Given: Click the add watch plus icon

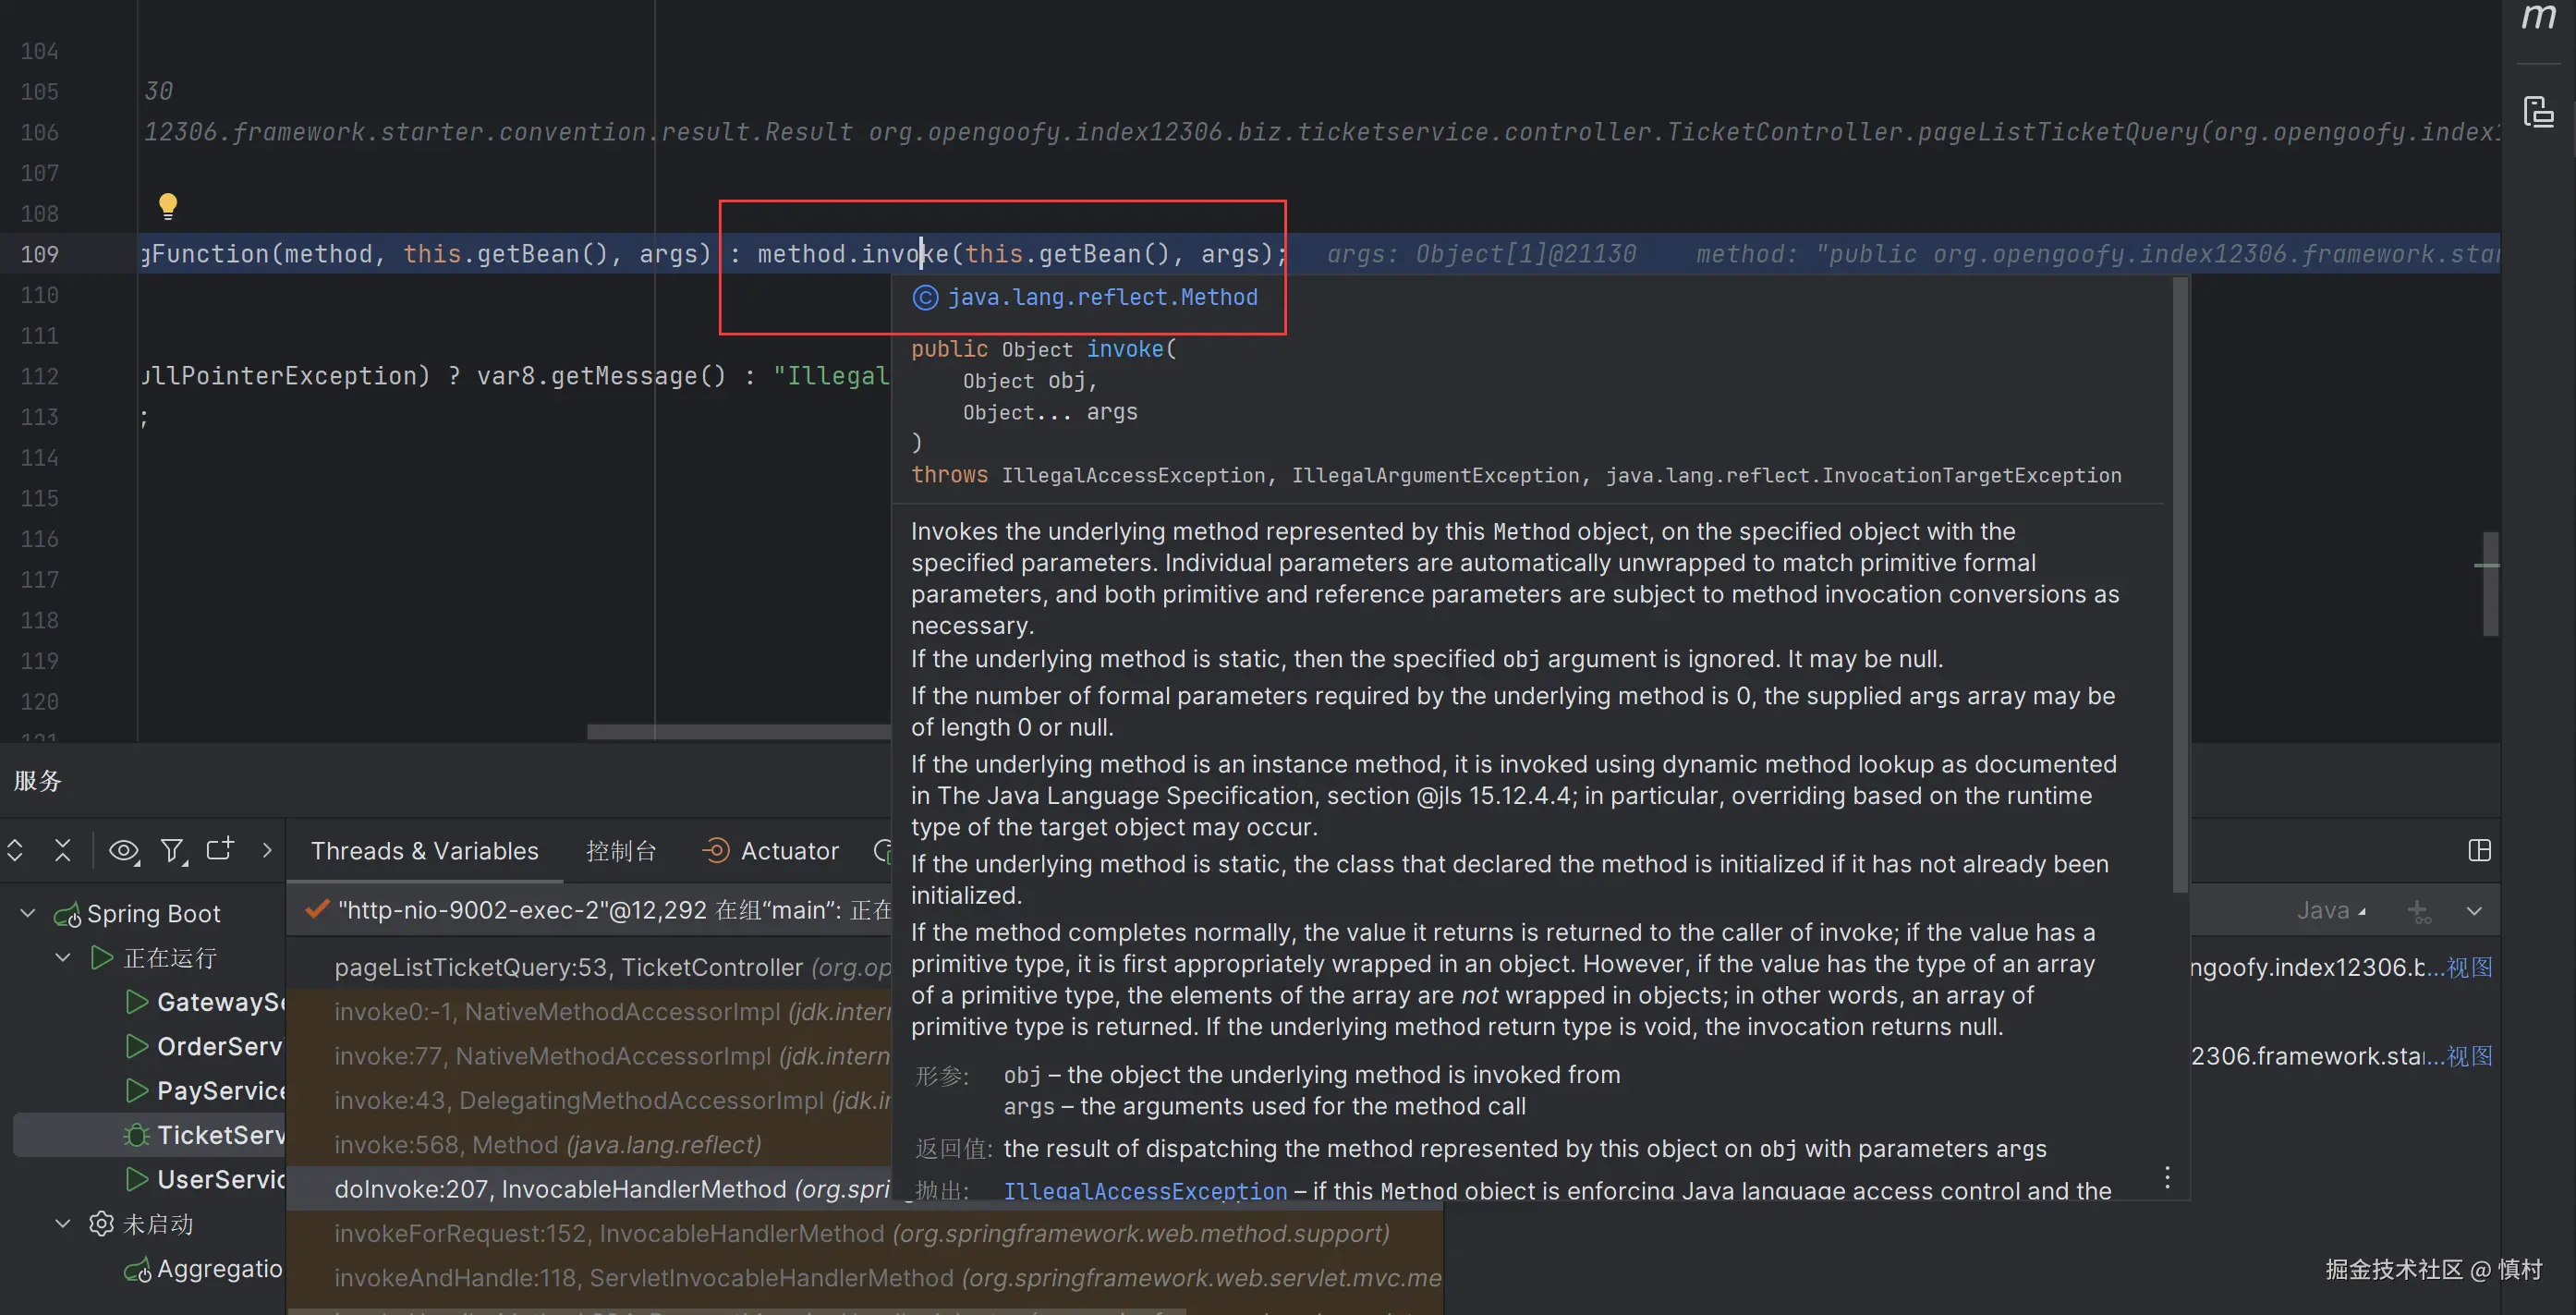Looking at the screenshot, I should pyautogui.click(x=2417, y=911).
